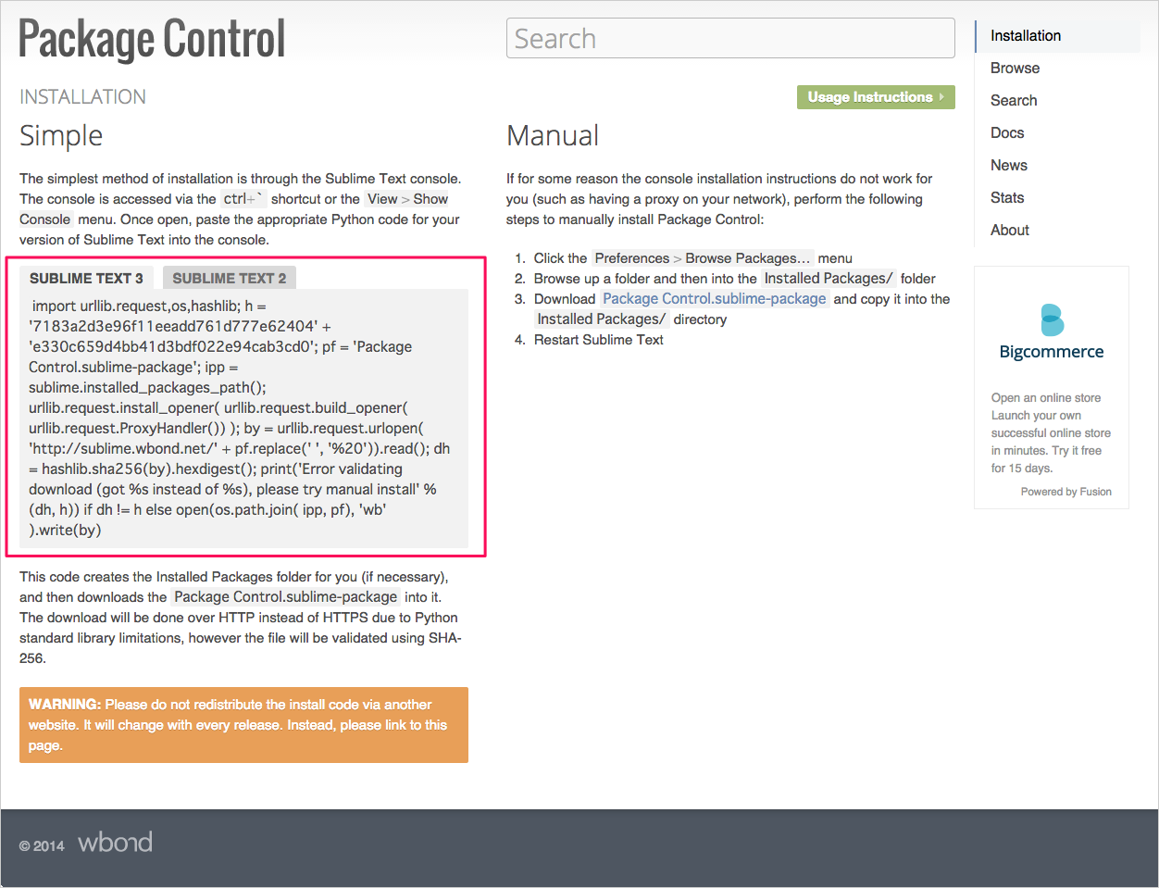1159x888 pixels.
Task: Click the '© 2014' copyright text
Action: coord(42,845)
